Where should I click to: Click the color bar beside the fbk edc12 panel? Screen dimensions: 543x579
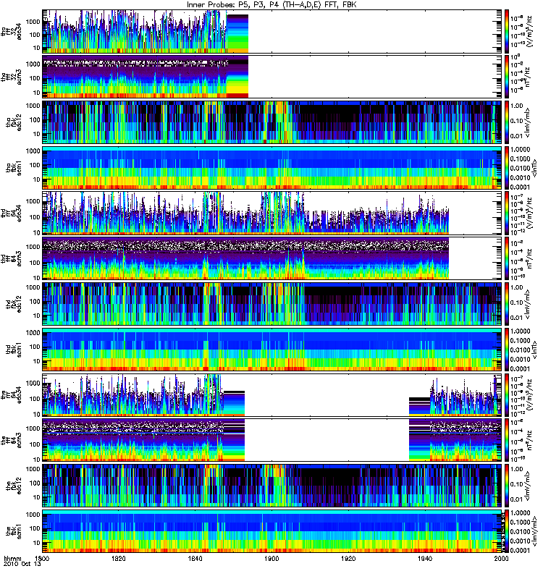point(507,486)
